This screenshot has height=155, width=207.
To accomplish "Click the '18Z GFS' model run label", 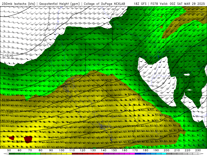I will 140,4.
